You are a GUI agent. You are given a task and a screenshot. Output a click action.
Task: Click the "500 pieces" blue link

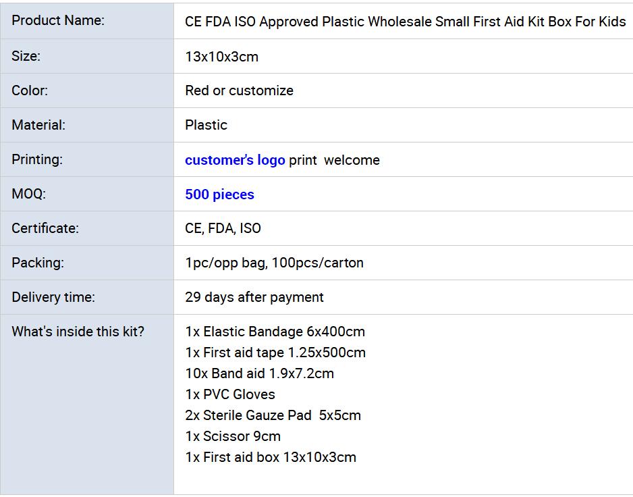219,194
